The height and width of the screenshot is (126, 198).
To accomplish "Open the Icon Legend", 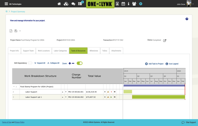I will [172, 64].
